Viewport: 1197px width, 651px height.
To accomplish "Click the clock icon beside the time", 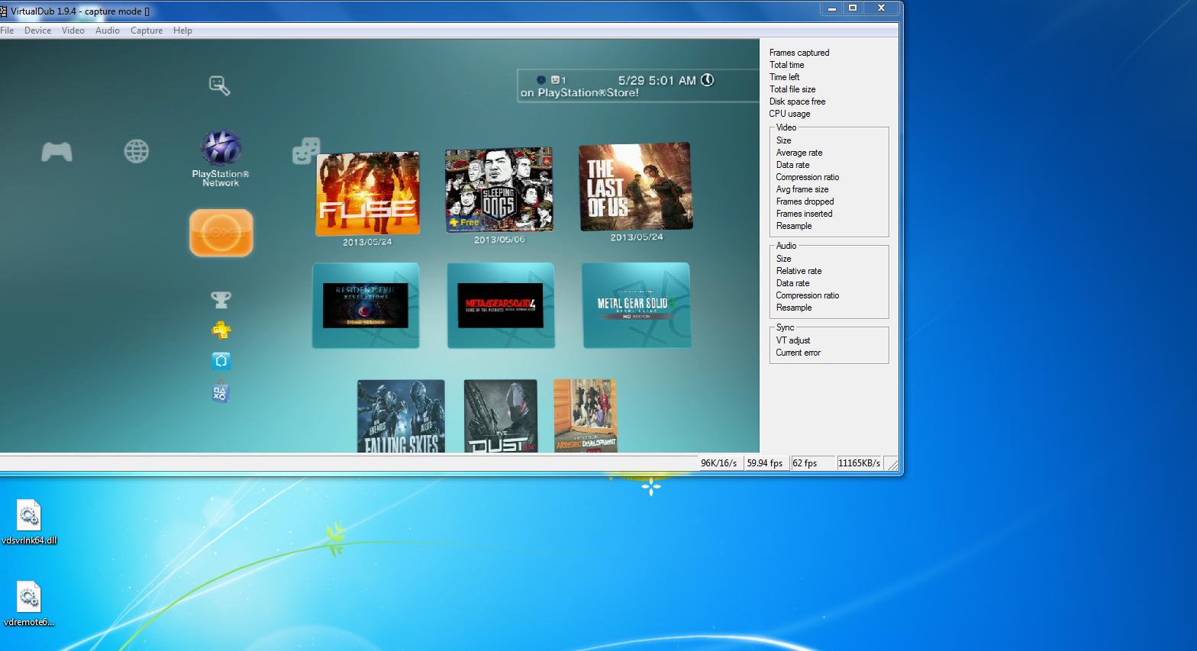I will [708, 80].
